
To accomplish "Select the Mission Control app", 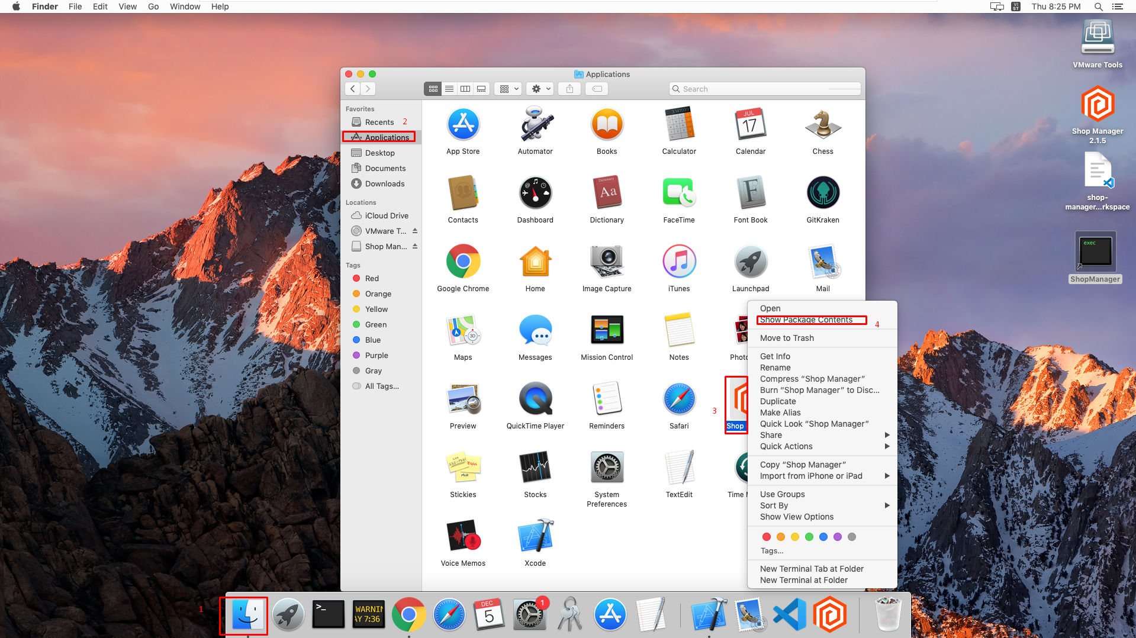I will pos(607,330).
